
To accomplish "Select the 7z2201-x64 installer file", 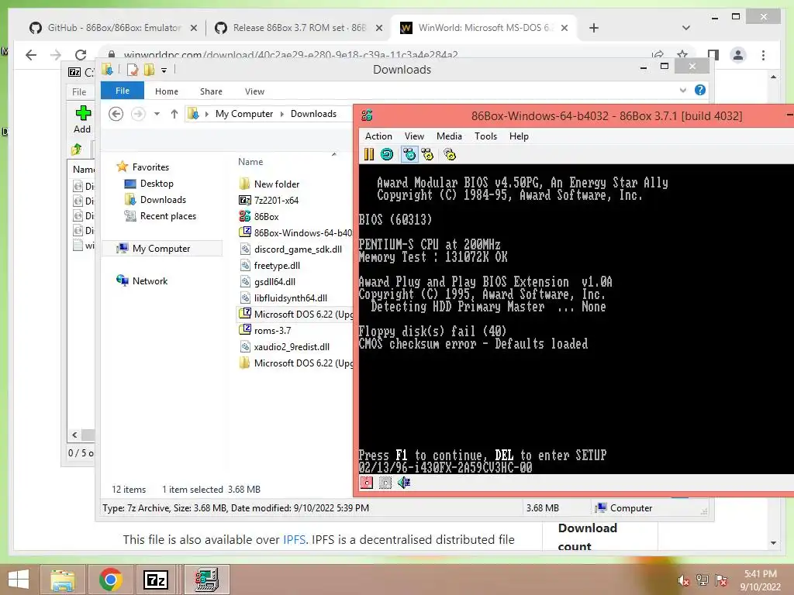I will pos(276,201).
